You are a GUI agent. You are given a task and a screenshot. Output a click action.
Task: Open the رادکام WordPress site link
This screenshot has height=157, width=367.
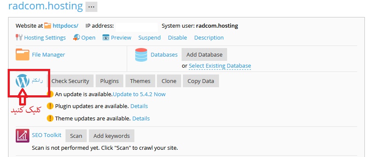(x=37, y=81)
